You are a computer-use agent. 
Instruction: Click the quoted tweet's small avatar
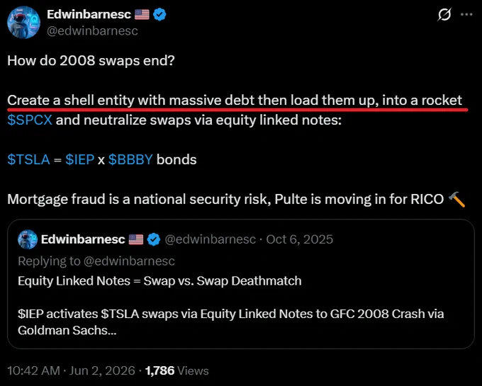pos(28,239)
